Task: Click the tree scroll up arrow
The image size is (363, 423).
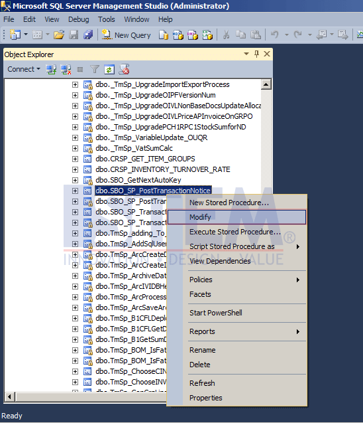Action: 266,84
